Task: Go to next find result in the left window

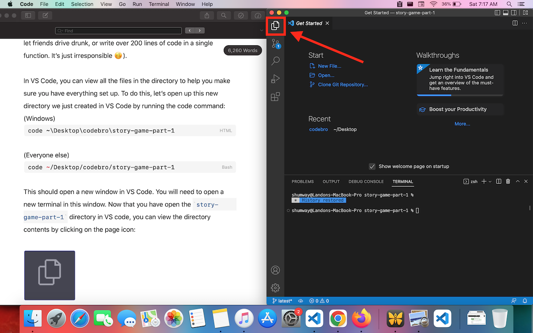Action: 200,31
